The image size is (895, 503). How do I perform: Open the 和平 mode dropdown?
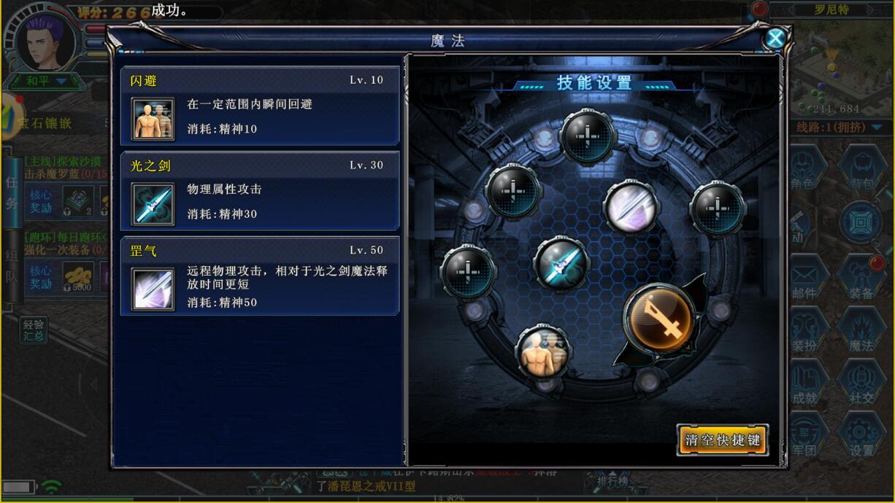pos(45,81)
